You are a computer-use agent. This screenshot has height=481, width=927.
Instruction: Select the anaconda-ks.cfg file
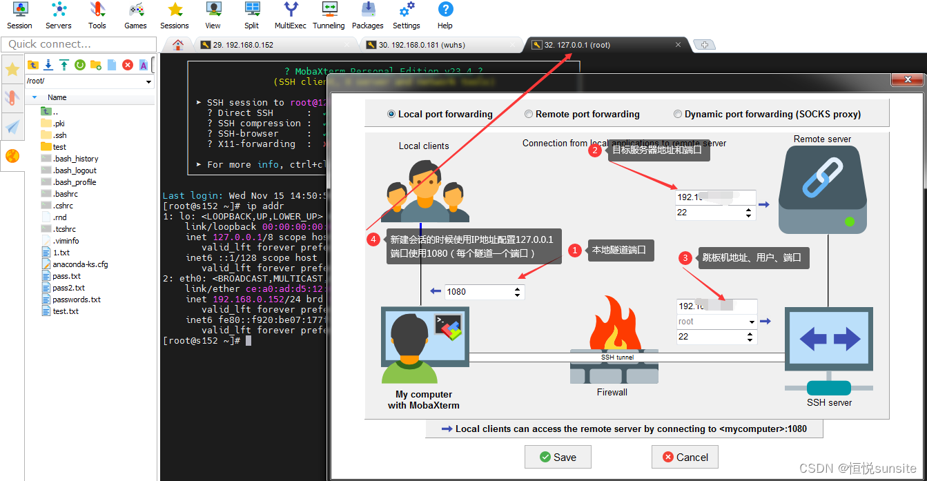75,264
